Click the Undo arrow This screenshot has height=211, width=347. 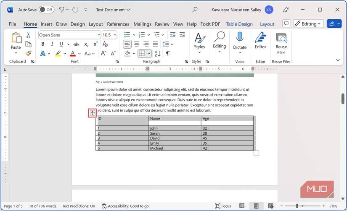pyautogui.click(x=61, y=10)
